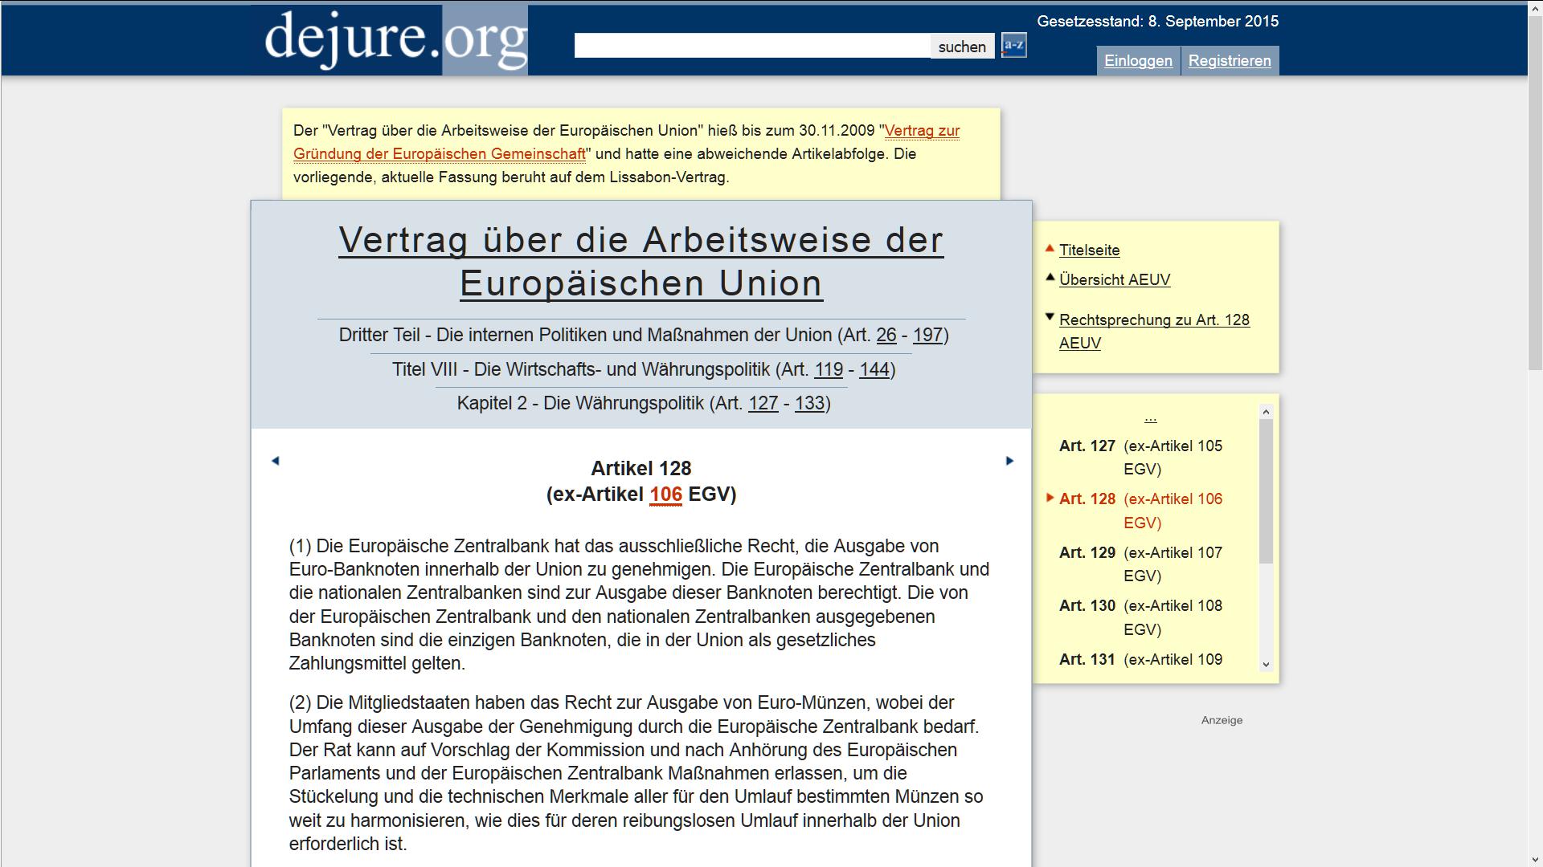Click the a-z index icon
1543x867 pixels.
[x=1013, y=46]
